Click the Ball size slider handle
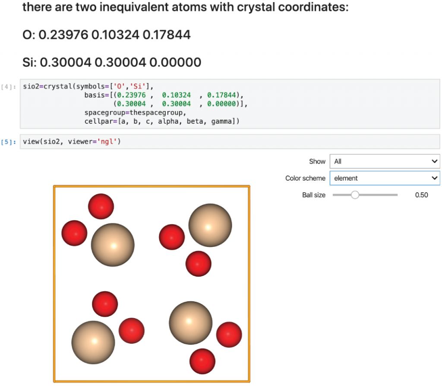442x386 pixels. [355, 195]
